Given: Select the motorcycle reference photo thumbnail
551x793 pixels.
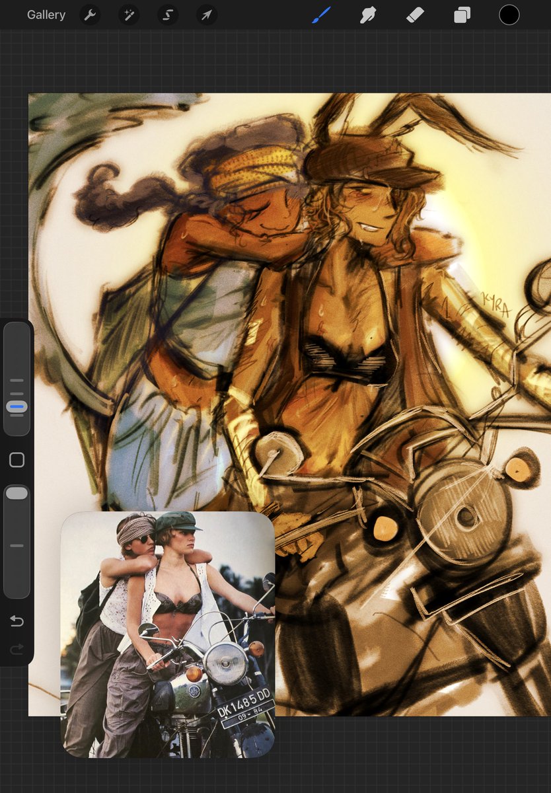Looking at the screenshot, I should (168, 634).
